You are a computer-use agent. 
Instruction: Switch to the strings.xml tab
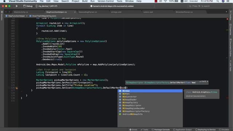point(116,12)
